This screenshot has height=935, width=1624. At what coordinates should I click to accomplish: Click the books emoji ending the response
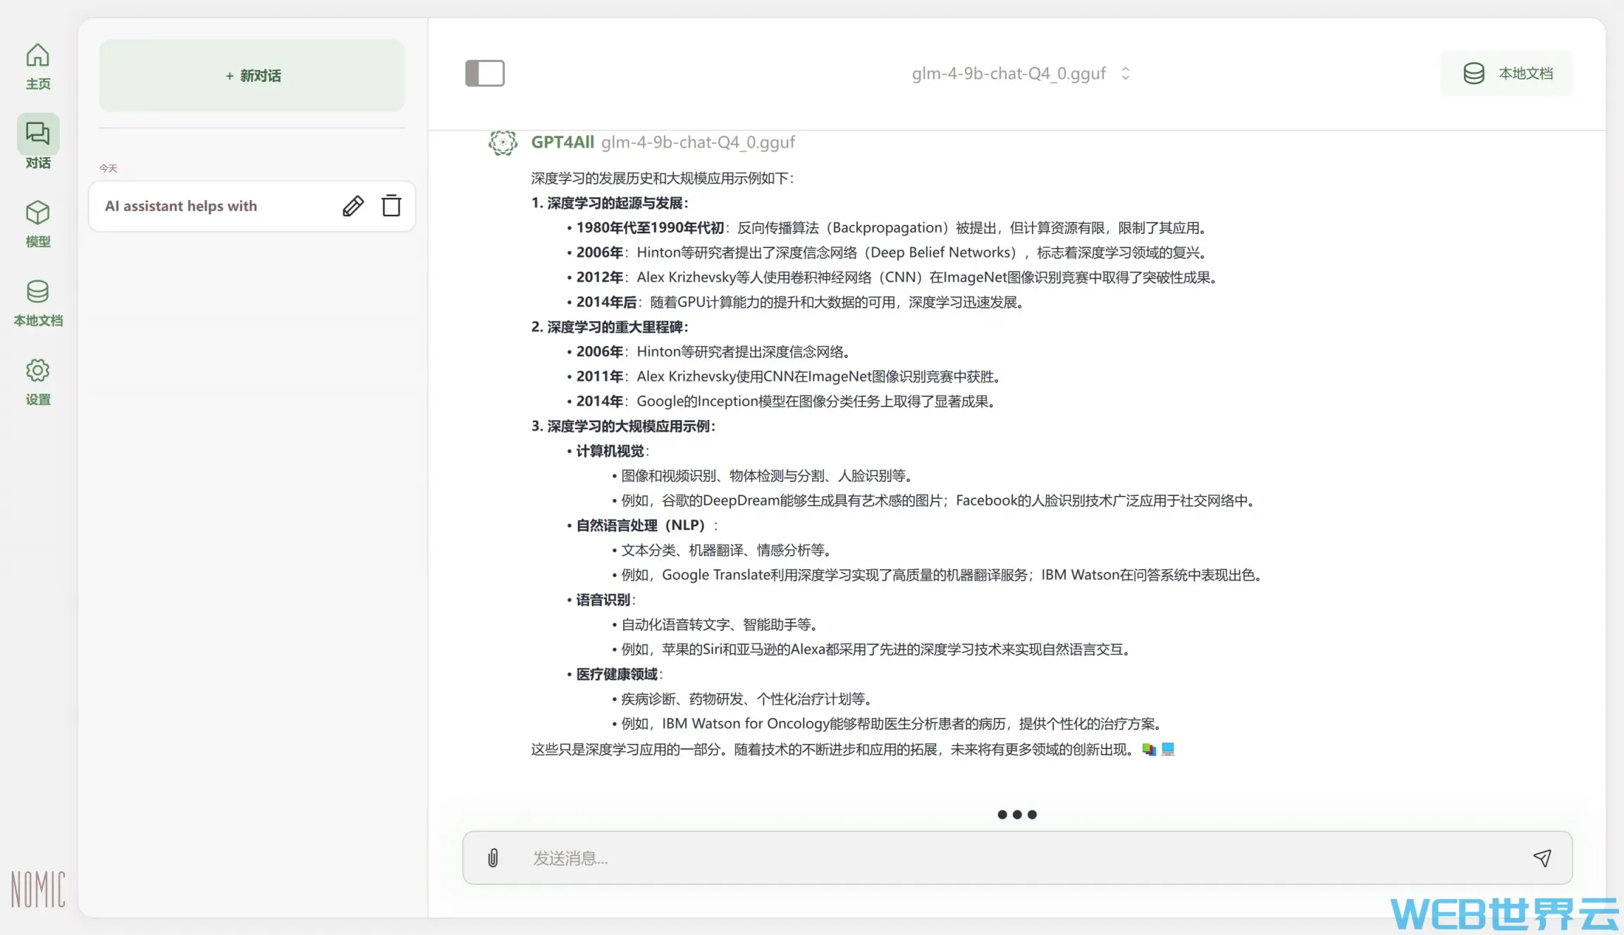pos(1149,749)
